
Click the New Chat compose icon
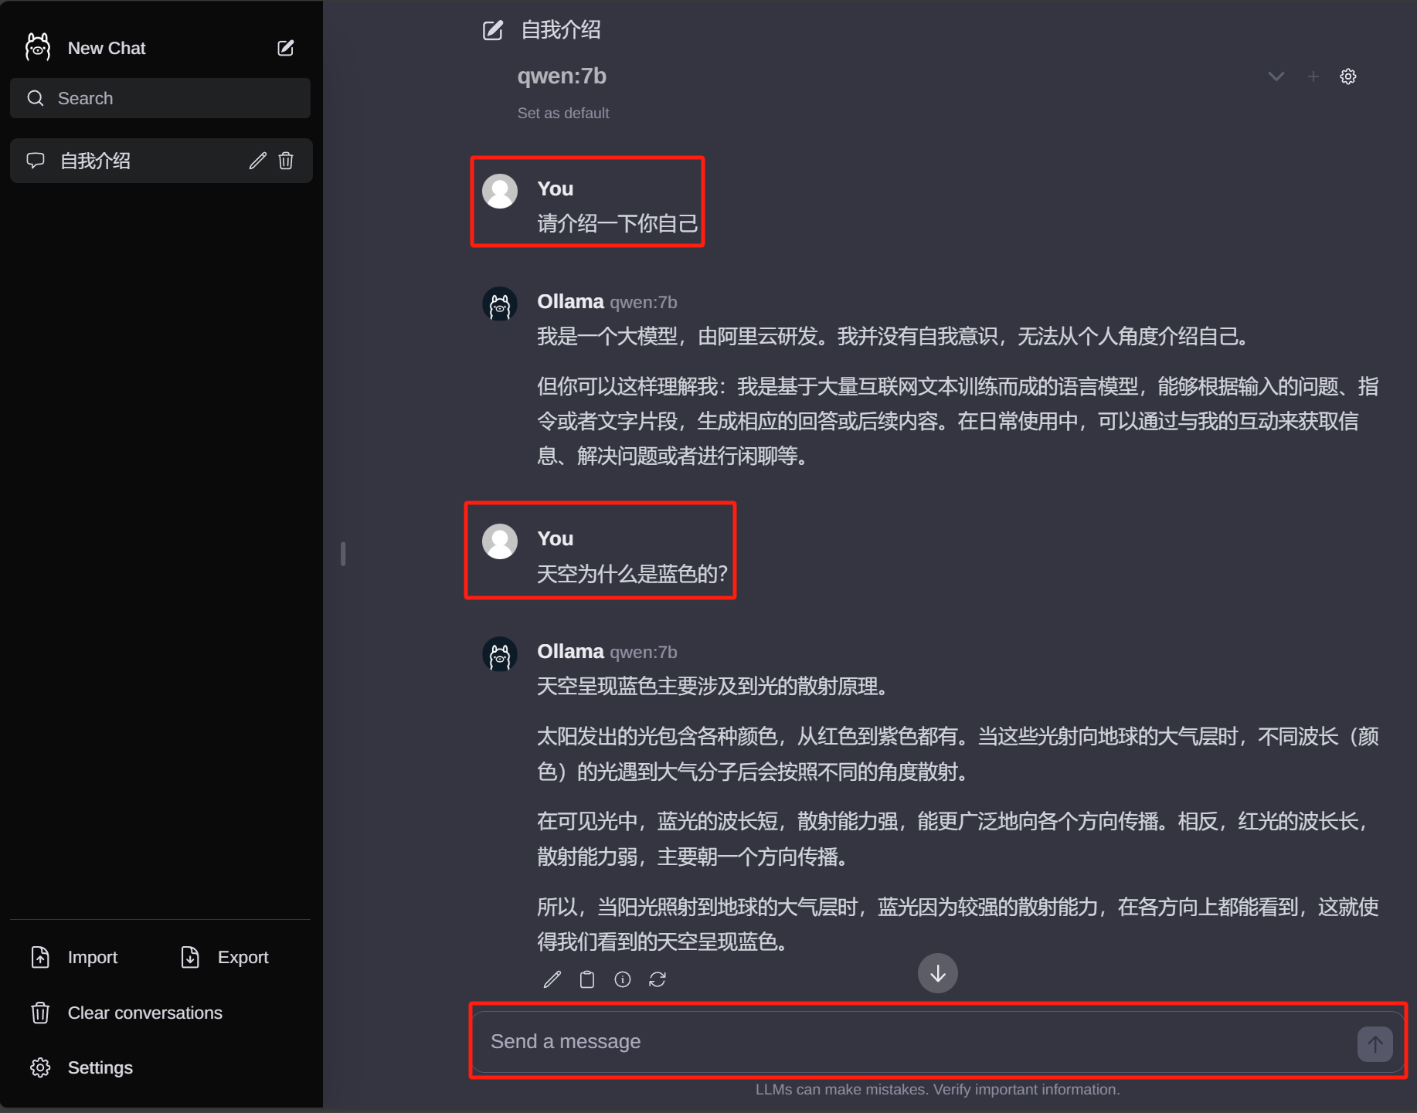tap(285, 47)
